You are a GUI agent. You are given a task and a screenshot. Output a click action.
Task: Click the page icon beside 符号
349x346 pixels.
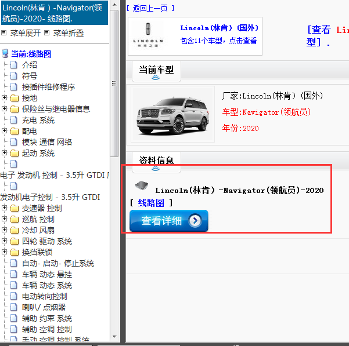click(14, 76)
